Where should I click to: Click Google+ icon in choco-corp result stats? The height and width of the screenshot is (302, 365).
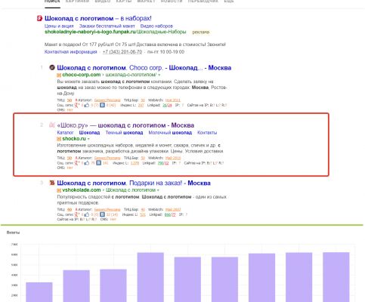pos(77,105)
